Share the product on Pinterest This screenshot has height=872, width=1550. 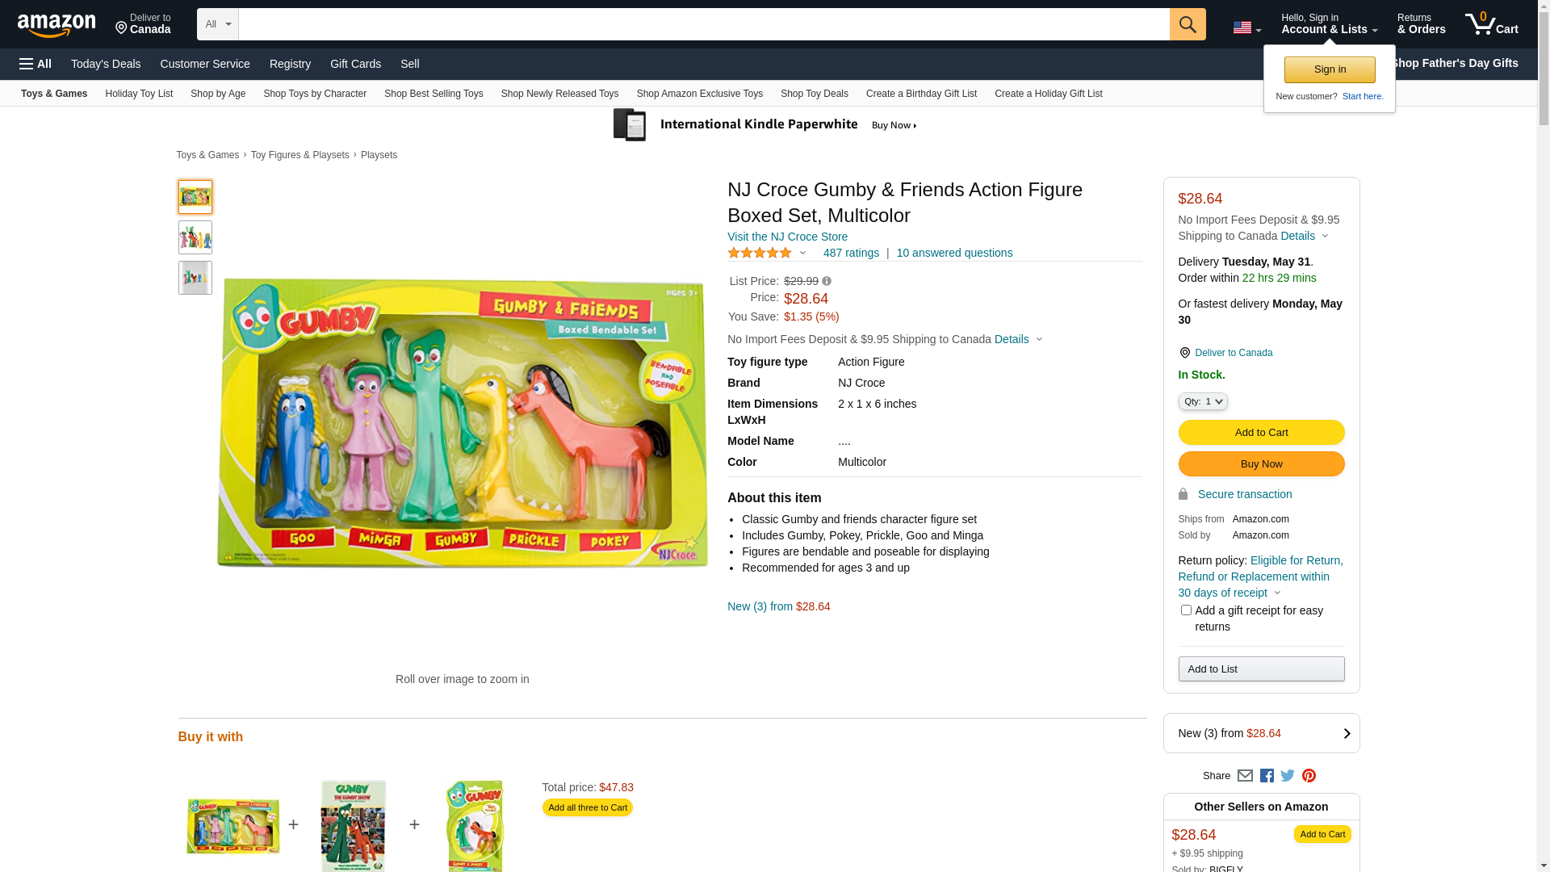pyautogui.click(x=1309, y=776)
